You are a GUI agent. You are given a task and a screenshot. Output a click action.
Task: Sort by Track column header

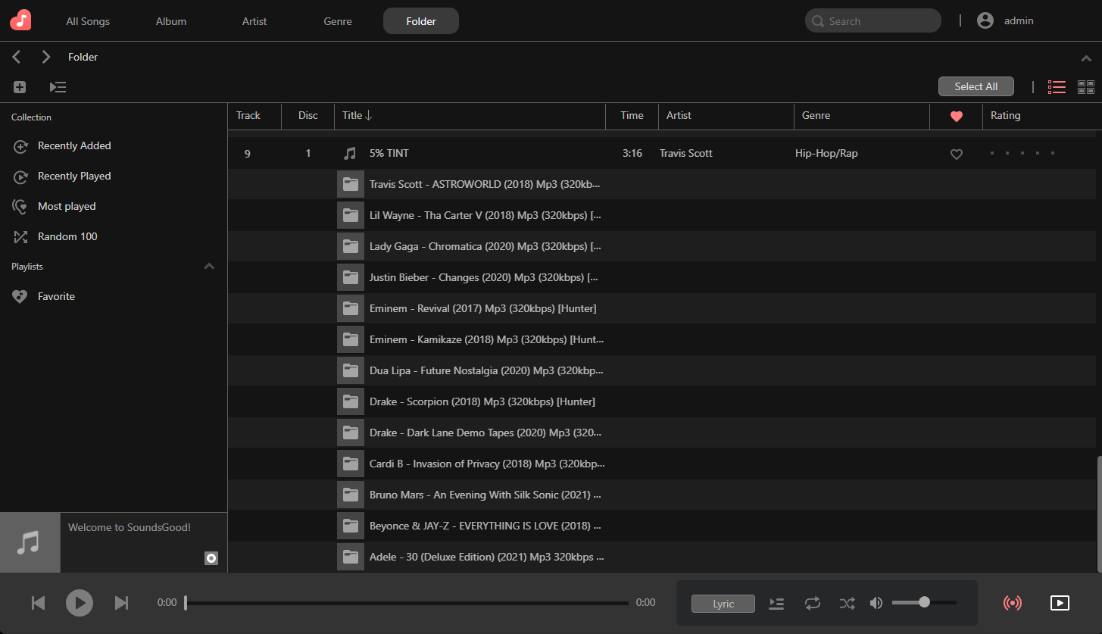click(x=254, y=116)
